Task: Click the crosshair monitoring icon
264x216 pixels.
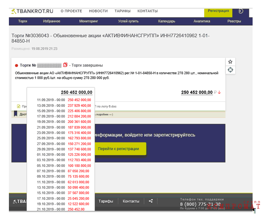Action: (230, 70)
